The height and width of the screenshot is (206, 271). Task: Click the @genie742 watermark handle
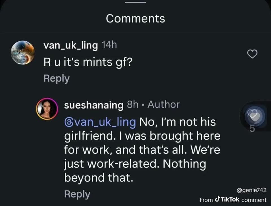click(252, 190)
